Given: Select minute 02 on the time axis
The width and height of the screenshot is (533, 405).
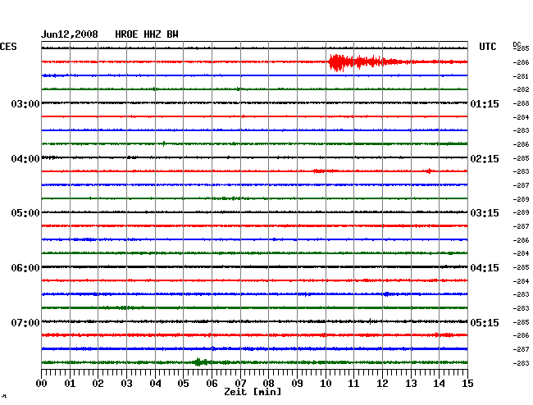Looking at the screenshot, I should (98, 383).
